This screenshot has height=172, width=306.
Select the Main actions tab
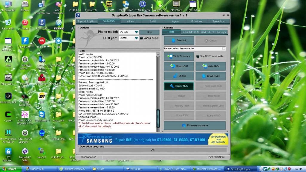pos(171,32)
